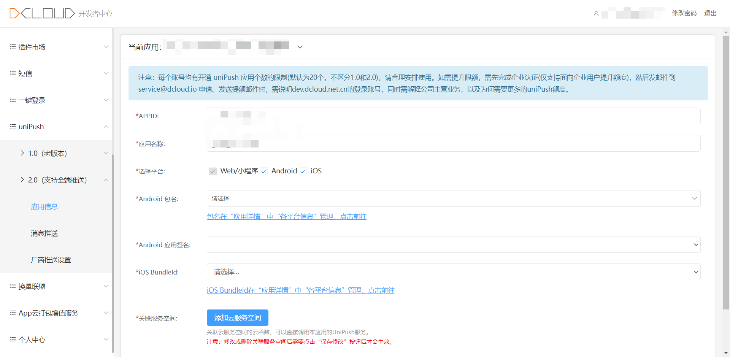730x357 pixels.
Task: Click the 退出 logout link
Action: point(710,13)
